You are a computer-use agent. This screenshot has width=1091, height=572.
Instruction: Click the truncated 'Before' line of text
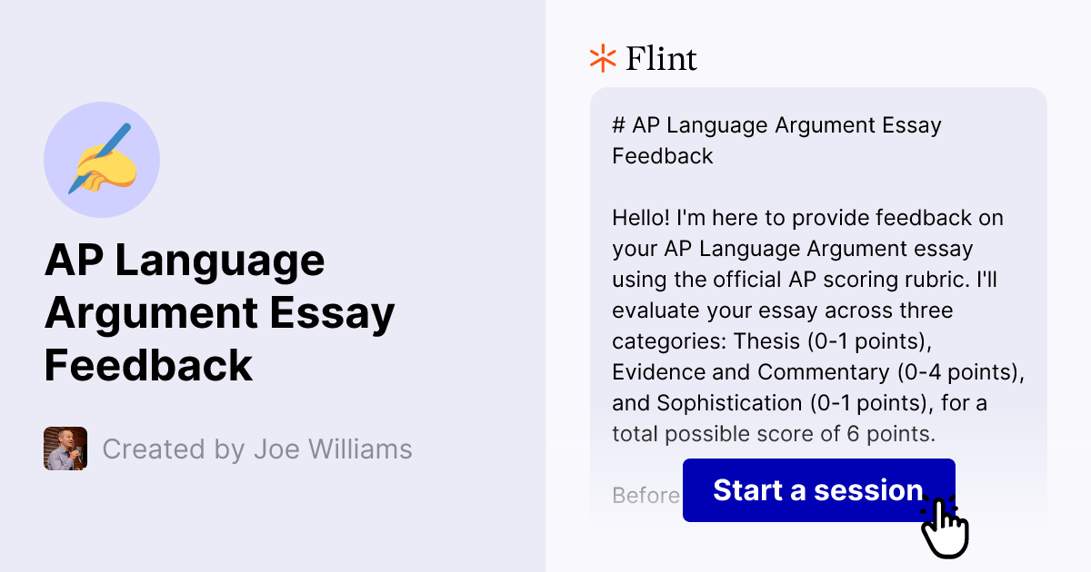click(646, 496)
